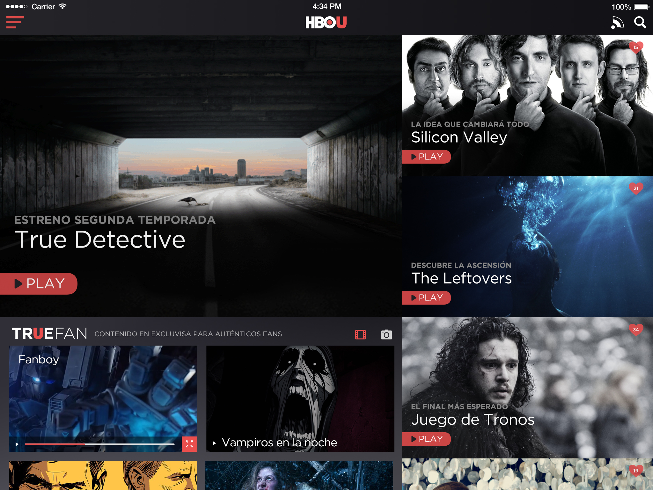Play Silicon Valley
The width and height of the screenshot is (653, 490).
point(426,157)
